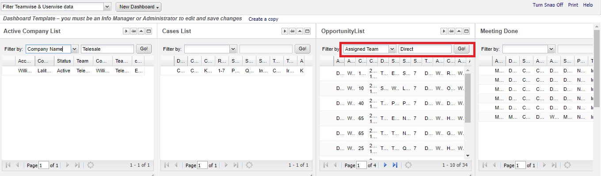Refresh the Cases List grid
Viewport: 601px width, 176px height.
[249, 165]
